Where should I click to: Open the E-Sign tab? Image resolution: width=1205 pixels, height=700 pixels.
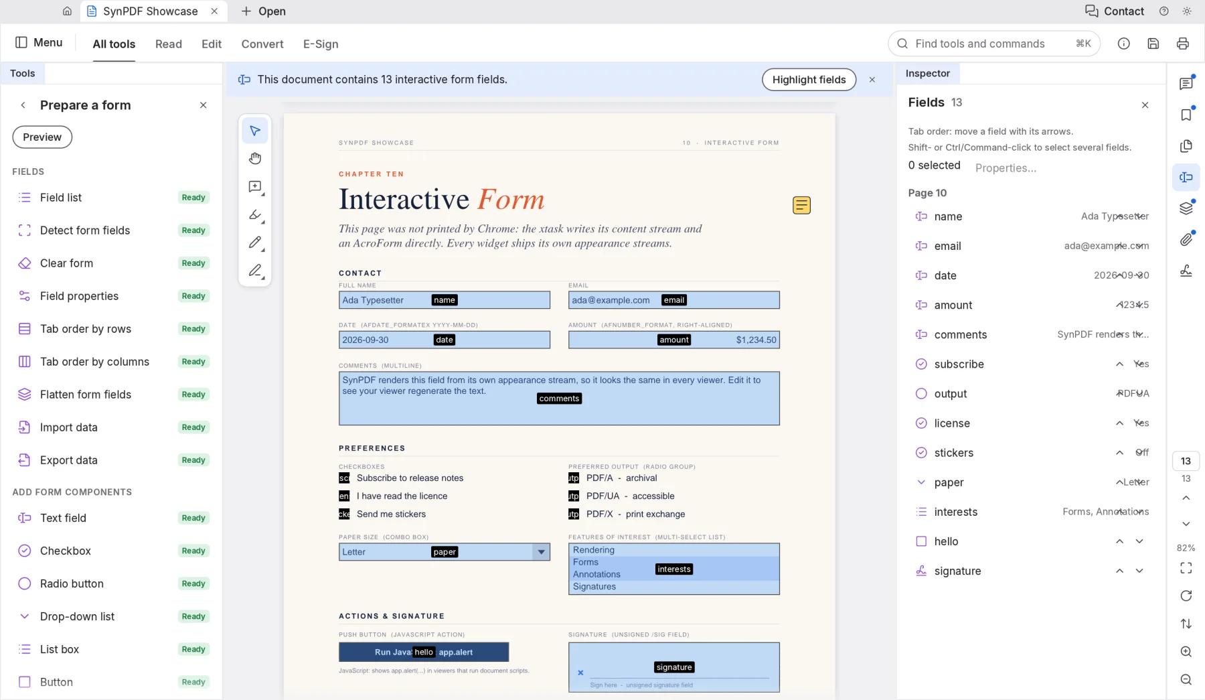coord(321,44)
